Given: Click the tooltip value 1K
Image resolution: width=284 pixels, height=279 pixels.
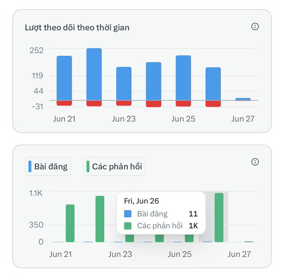Looking at the screenshot, I should point(193,226).
